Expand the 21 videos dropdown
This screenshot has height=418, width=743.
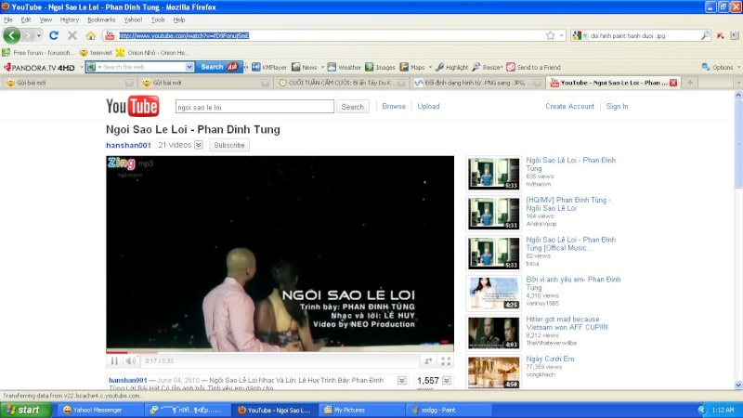click(x=199, y=145)
